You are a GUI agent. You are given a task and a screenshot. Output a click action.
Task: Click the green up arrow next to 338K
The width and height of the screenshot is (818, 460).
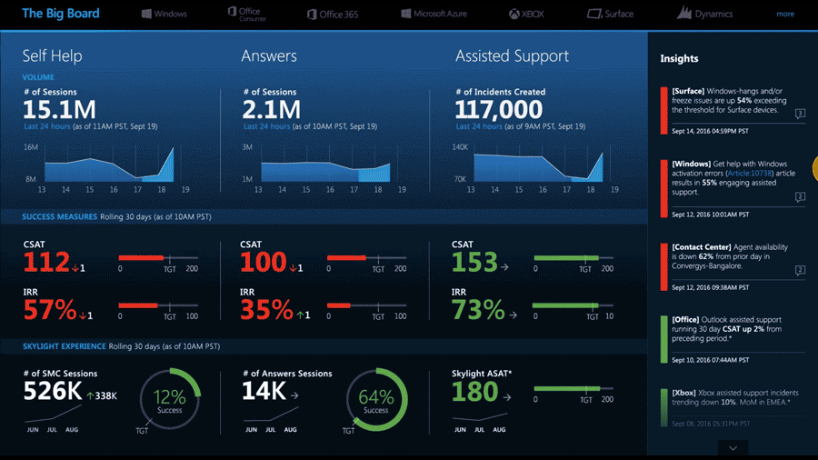pos(90,395)
